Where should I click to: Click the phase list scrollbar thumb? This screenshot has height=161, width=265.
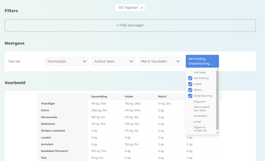(217, 100)
